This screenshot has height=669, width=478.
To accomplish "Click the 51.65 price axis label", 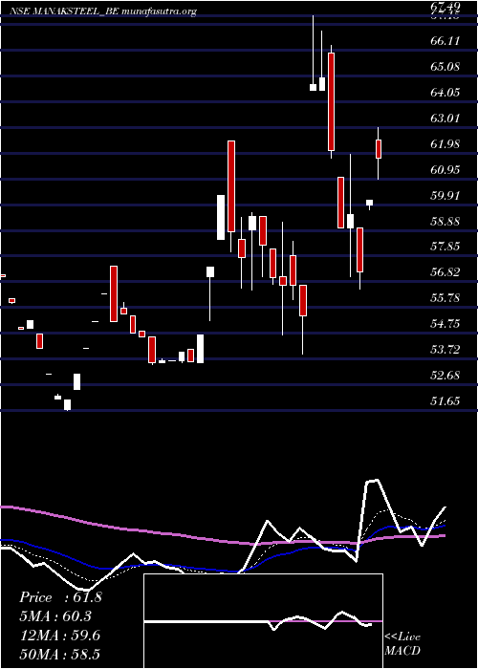I will (x=445, y=400).
